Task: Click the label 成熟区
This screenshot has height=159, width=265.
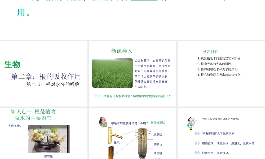Action: (x=158, y=135)
